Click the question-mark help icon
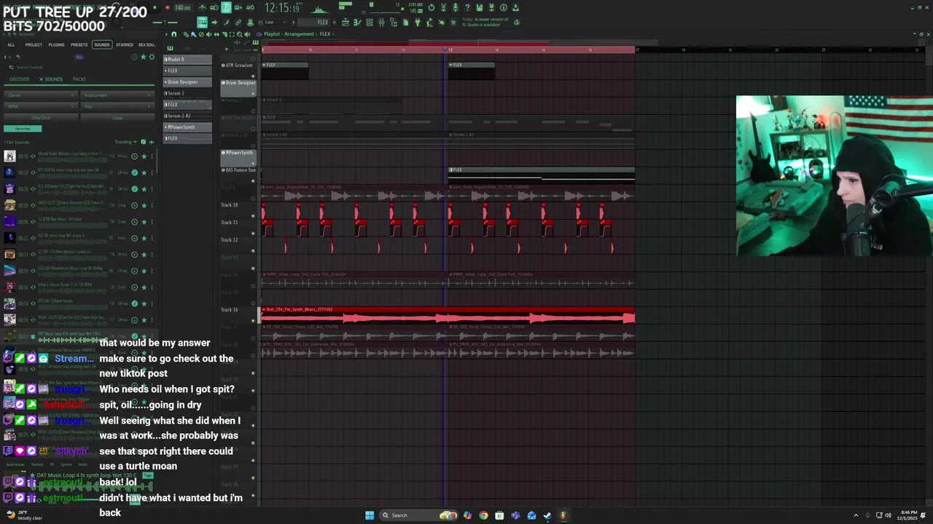Screen dimensions: 933x524 click(x=467, y=8)
